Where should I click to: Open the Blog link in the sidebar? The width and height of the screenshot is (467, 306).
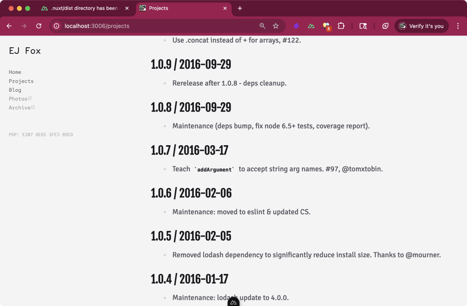tap(15, 90)
